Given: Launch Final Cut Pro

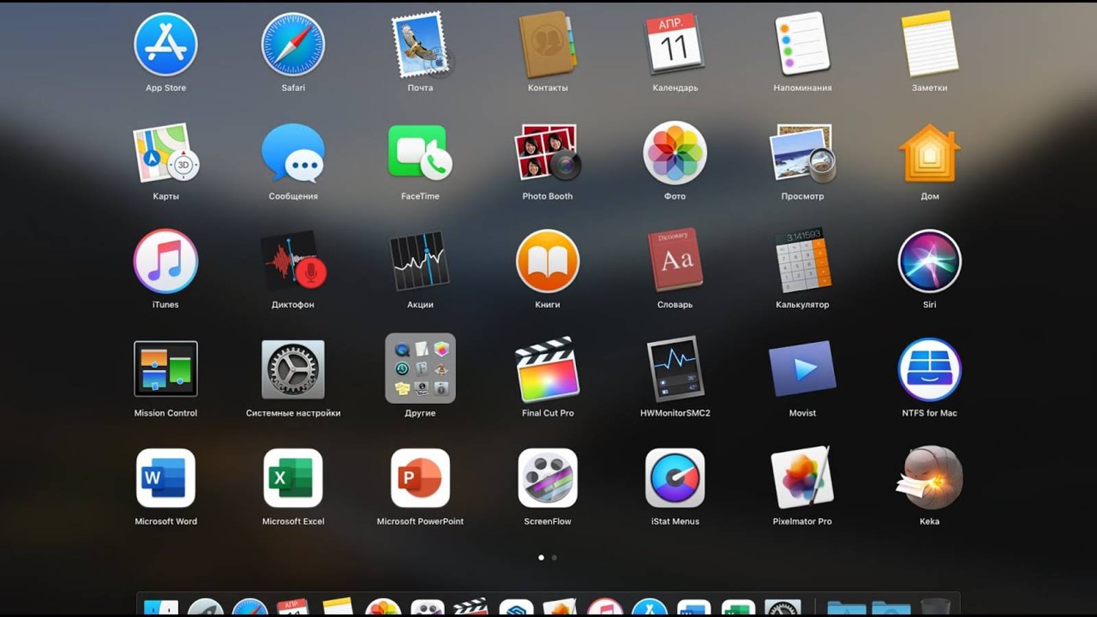Looking at the screenshot, I should tap(546, 370).
